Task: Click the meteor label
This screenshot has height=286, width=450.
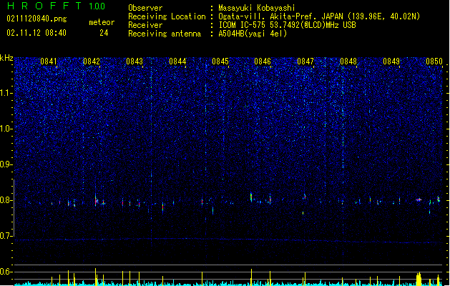Action: pyautogui.click(x=102, y=22)
